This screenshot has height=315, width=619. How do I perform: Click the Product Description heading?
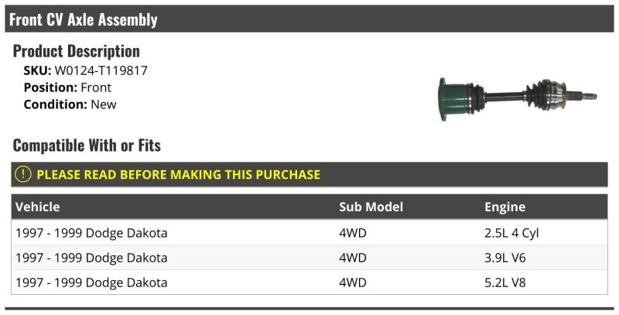point(77,51)
